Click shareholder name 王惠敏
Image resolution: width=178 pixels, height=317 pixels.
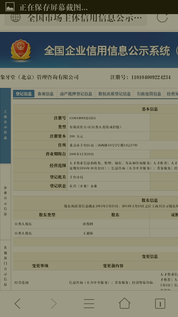point(88,233)
